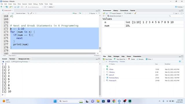The height and width of the screenshot is (104, 185).
Task: Toggle the select-all checkbox in Files breadcrumb
Action: [103, 62]
